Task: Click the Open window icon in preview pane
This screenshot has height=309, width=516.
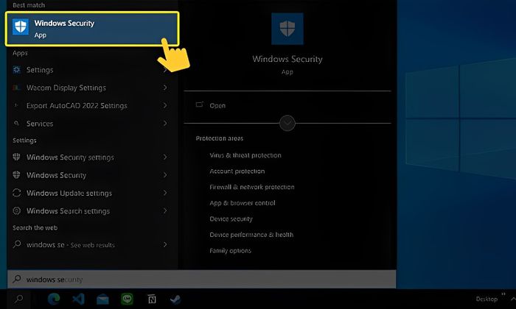Action: (200, 104)
